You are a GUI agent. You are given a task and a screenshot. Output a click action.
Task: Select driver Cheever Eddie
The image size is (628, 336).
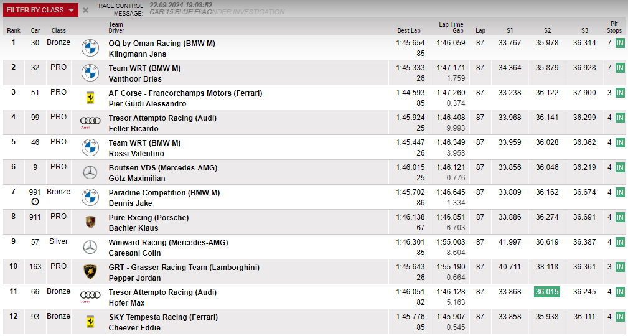[x=134, y=327]
